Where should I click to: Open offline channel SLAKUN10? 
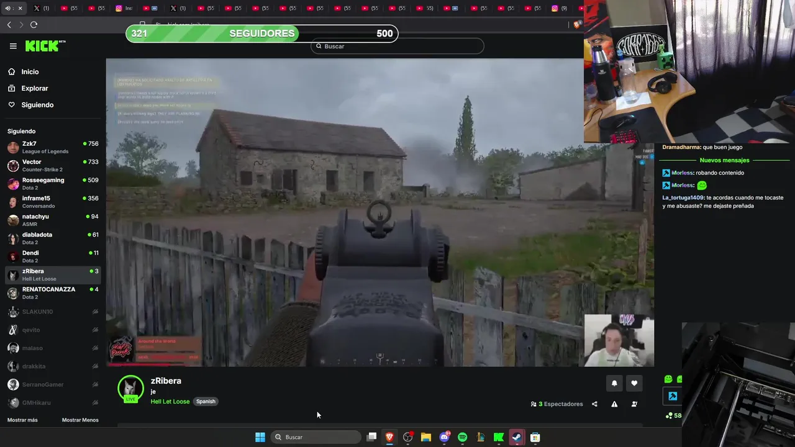point(53,312)
